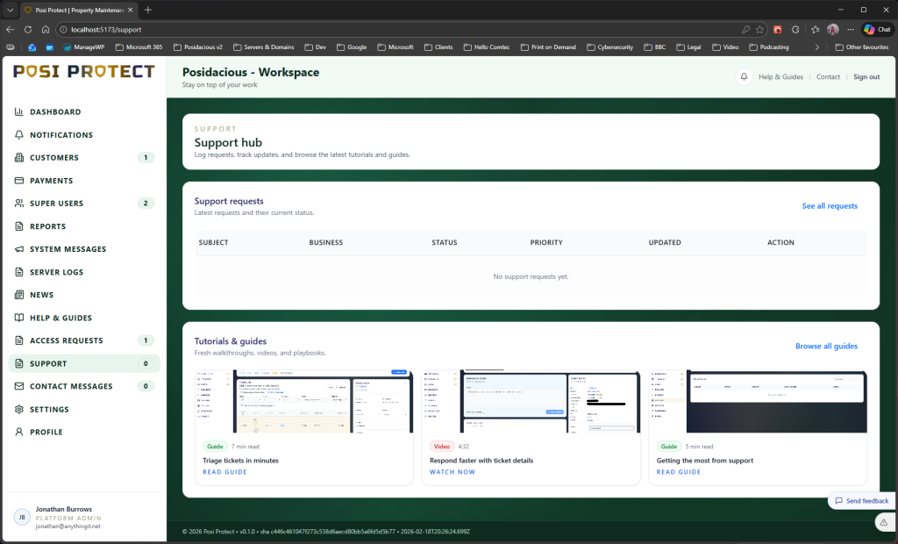Viewport: 898px width, 544px height.
Task: Select Access Requests in the sidebar
Action: pyautogui.click(x=66, y=340)
